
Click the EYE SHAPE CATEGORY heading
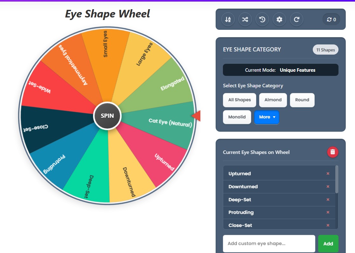pos(252,50)
